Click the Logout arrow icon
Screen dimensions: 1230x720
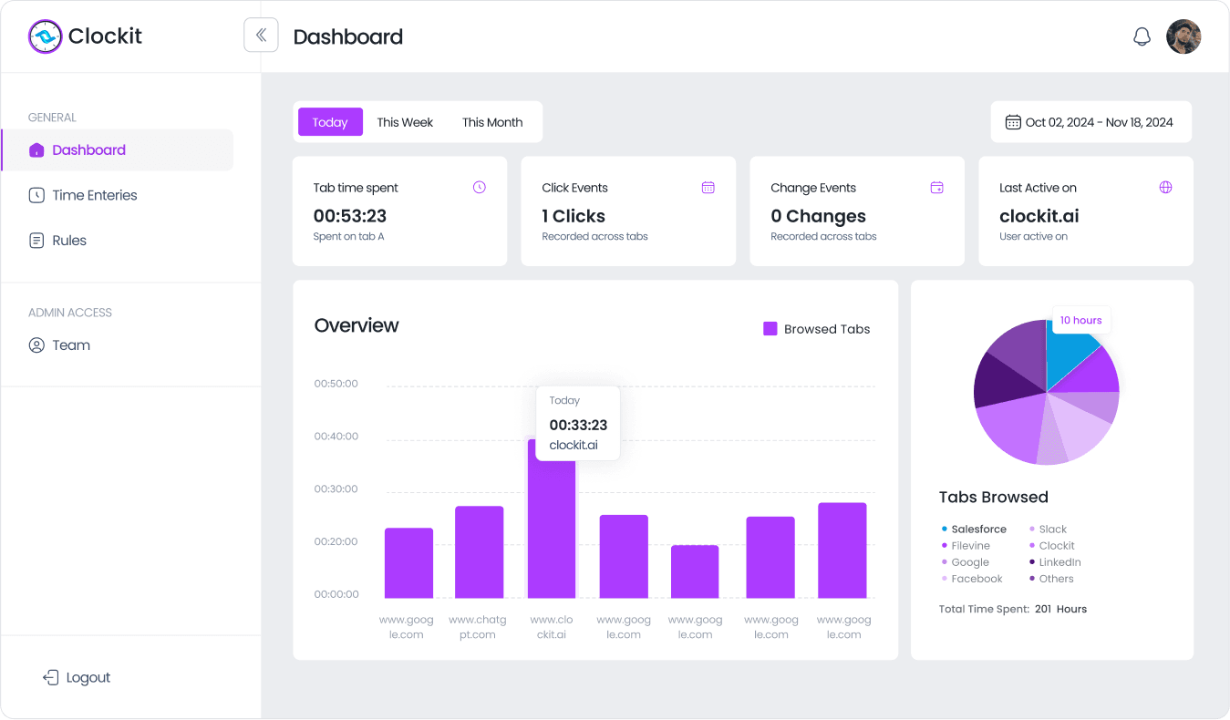pos(51,677)
